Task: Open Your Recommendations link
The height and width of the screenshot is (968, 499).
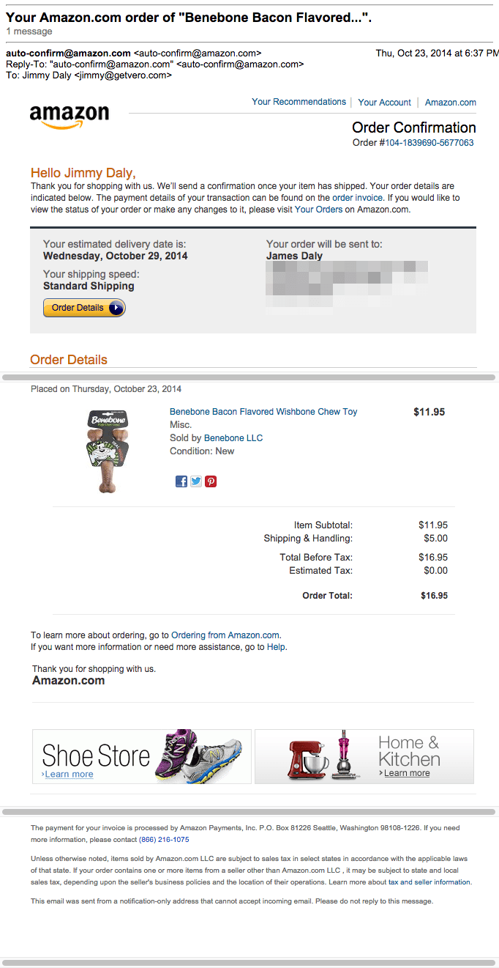Action: 299,102
